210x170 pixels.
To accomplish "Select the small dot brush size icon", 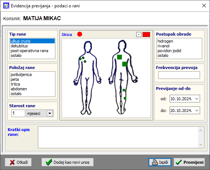I will tap(139, 35).
